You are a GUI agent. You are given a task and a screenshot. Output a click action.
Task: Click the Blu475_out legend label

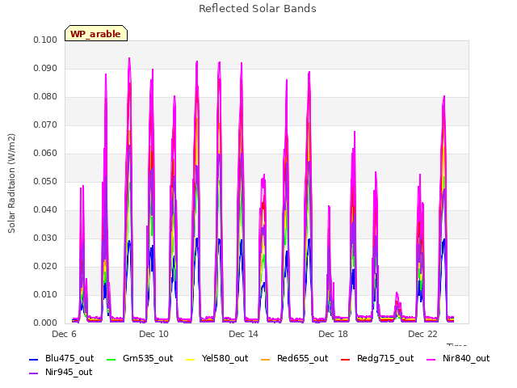coord(69,358)
